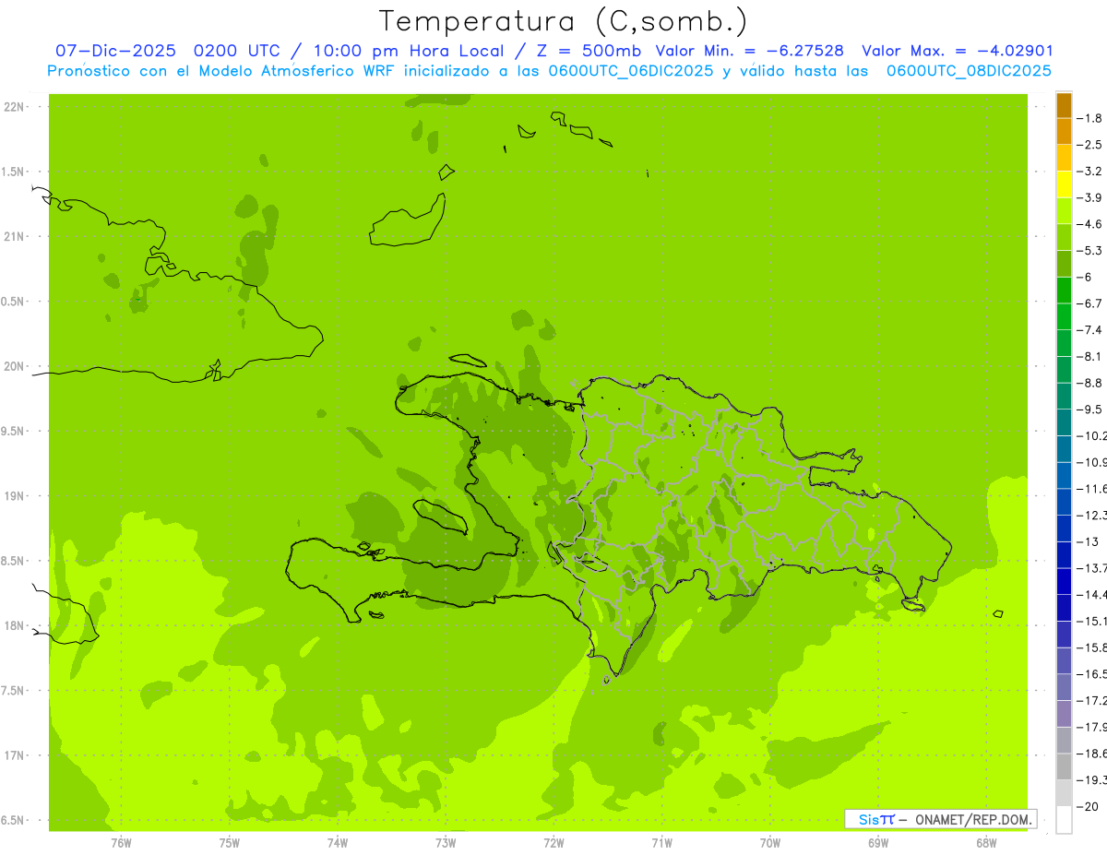
Task: Click the '-15.8' colorbar value label
Action: tap(1092, 647)
